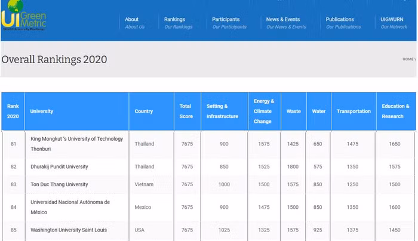Sort by Water column header
Screen dimensions: 418x241
318,111
